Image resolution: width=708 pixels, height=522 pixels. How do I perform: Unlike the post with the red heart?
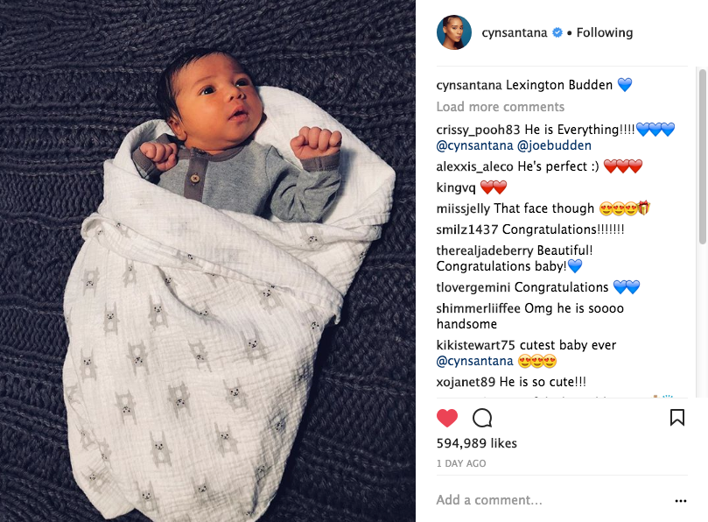(447, 418)
